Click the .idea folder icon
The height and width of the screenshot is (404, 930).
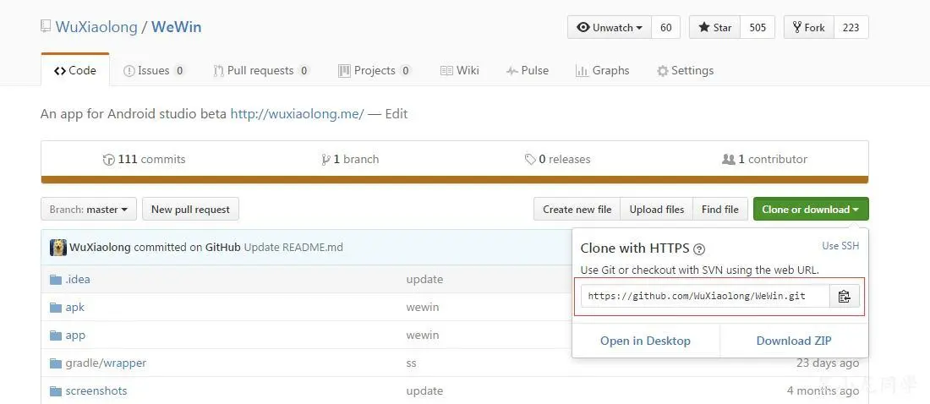coord(56,280)
